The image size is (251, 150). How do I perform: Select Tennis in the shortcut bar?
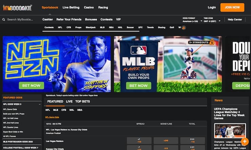click(150, 28)
